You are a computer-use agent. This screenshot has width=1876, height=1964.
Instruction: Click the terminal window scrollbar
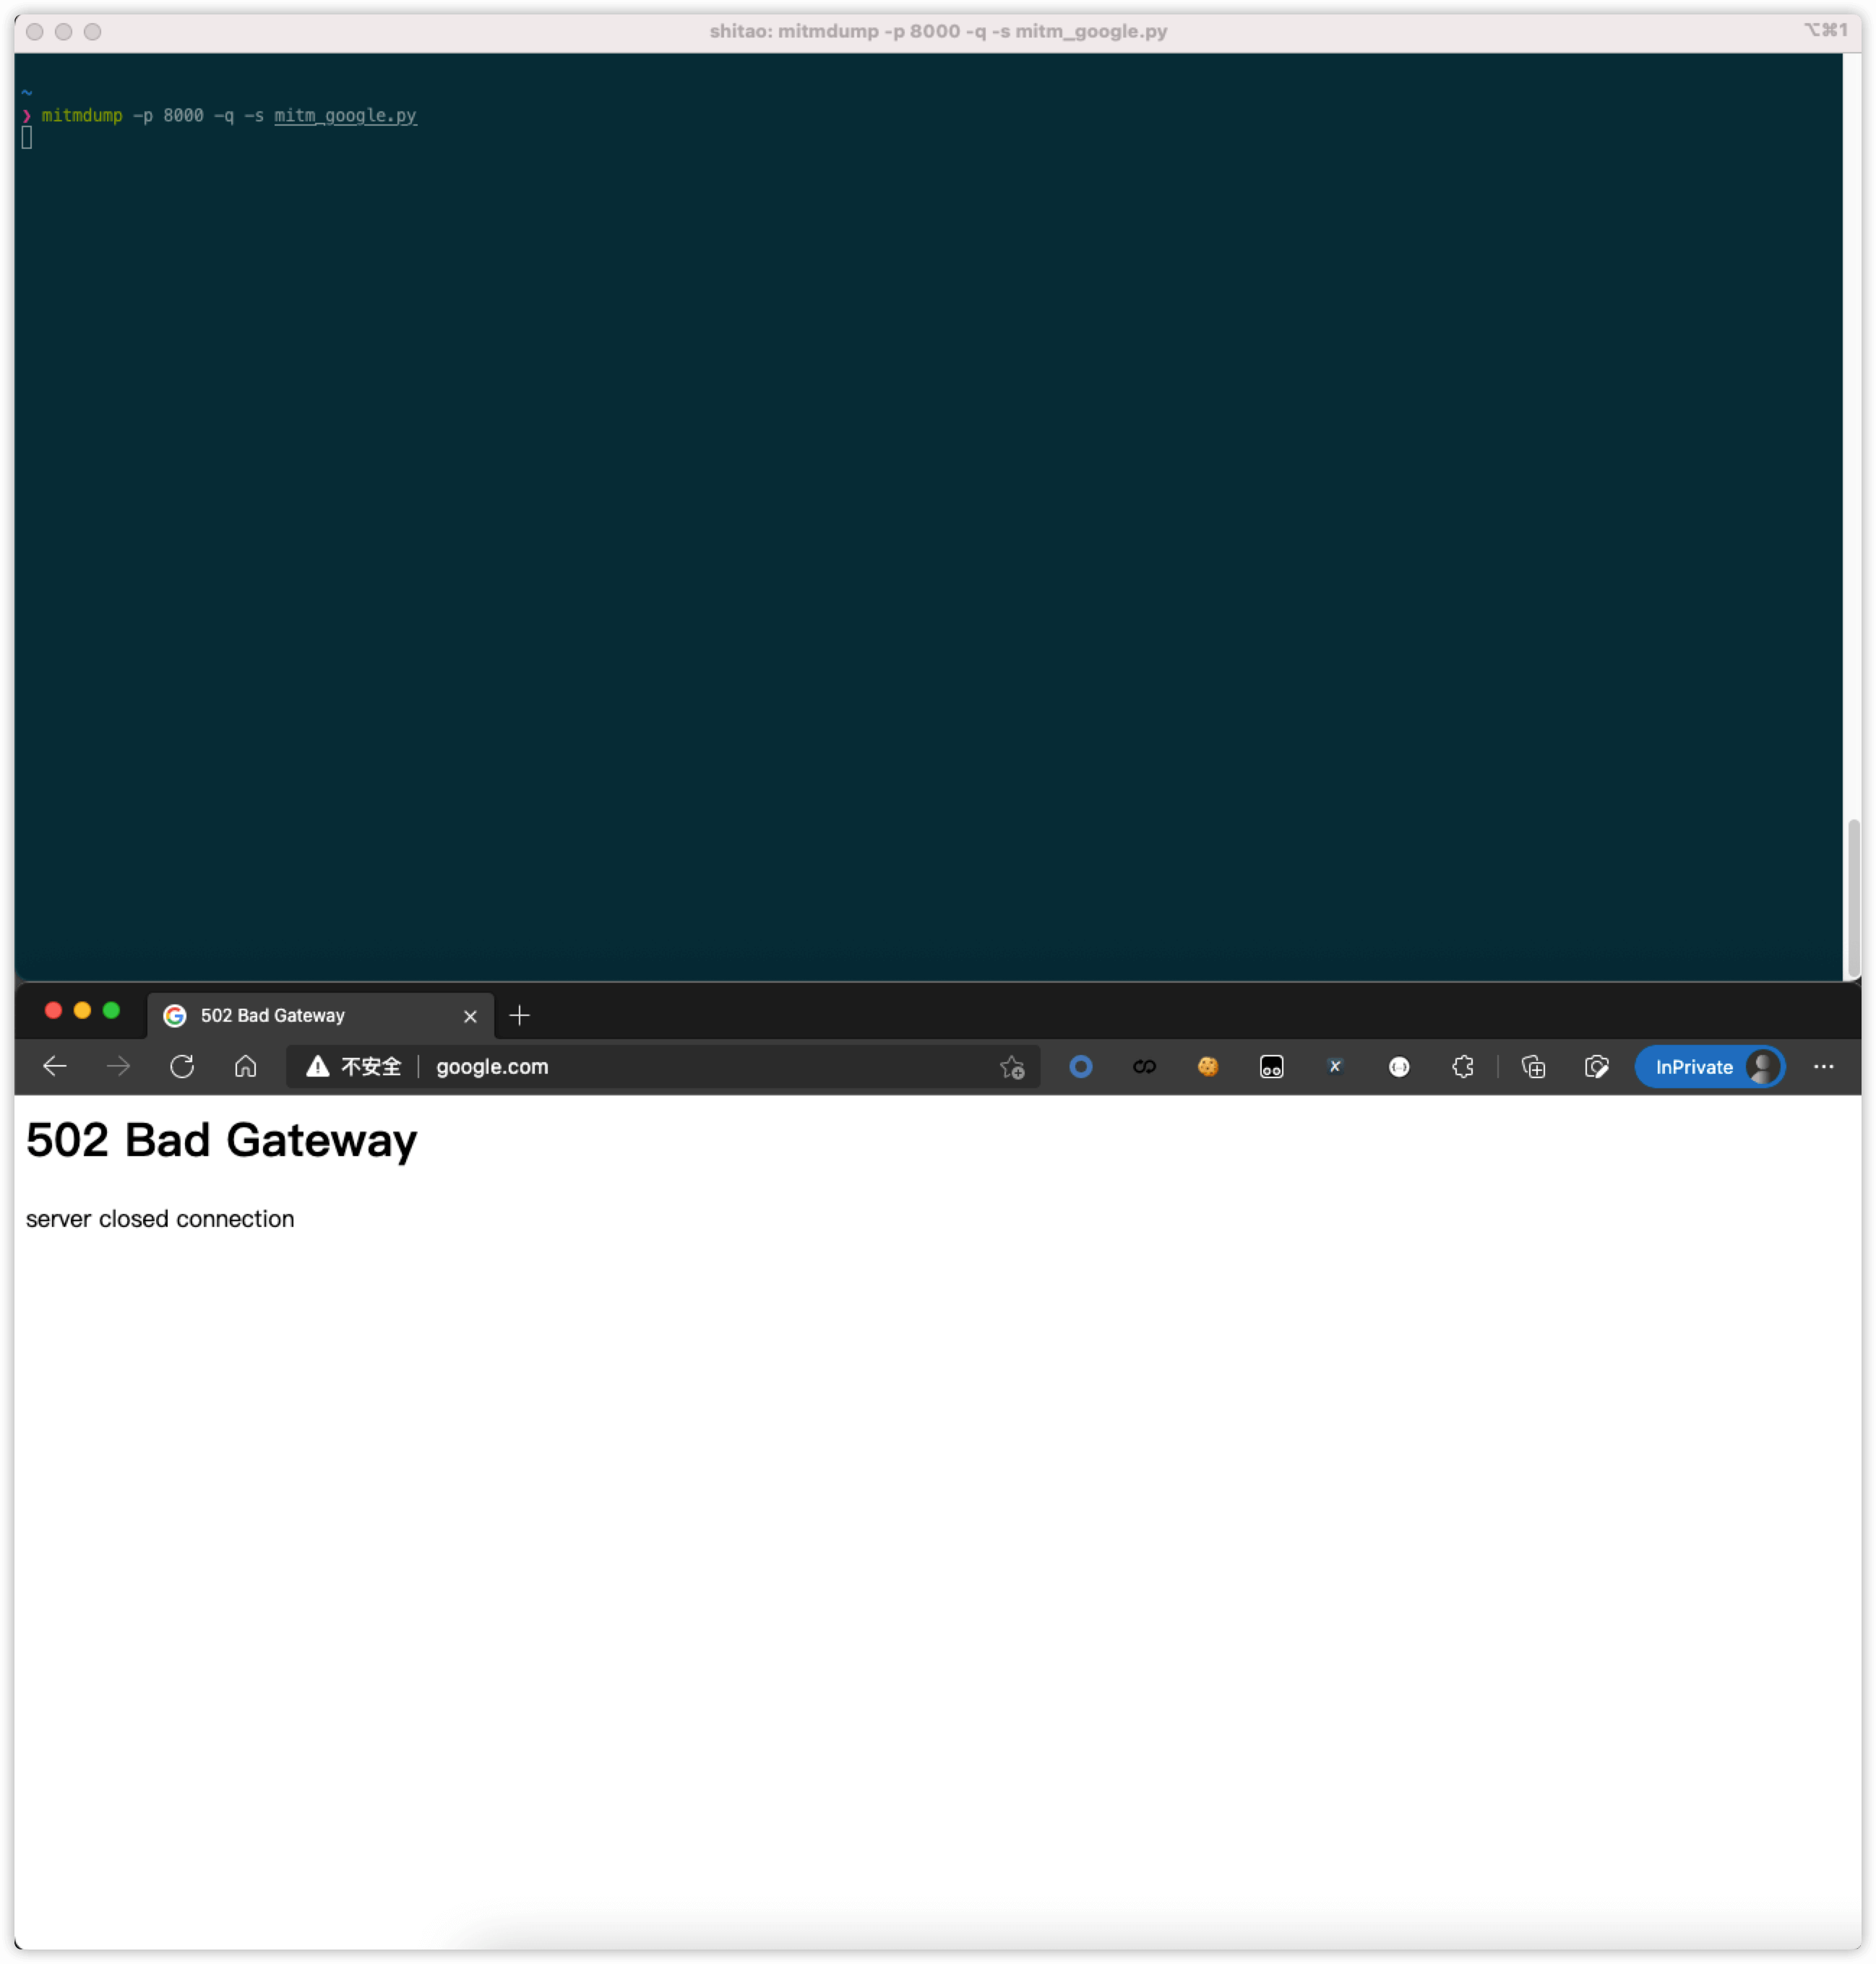pyautogui.click(x=1853, y=896)
